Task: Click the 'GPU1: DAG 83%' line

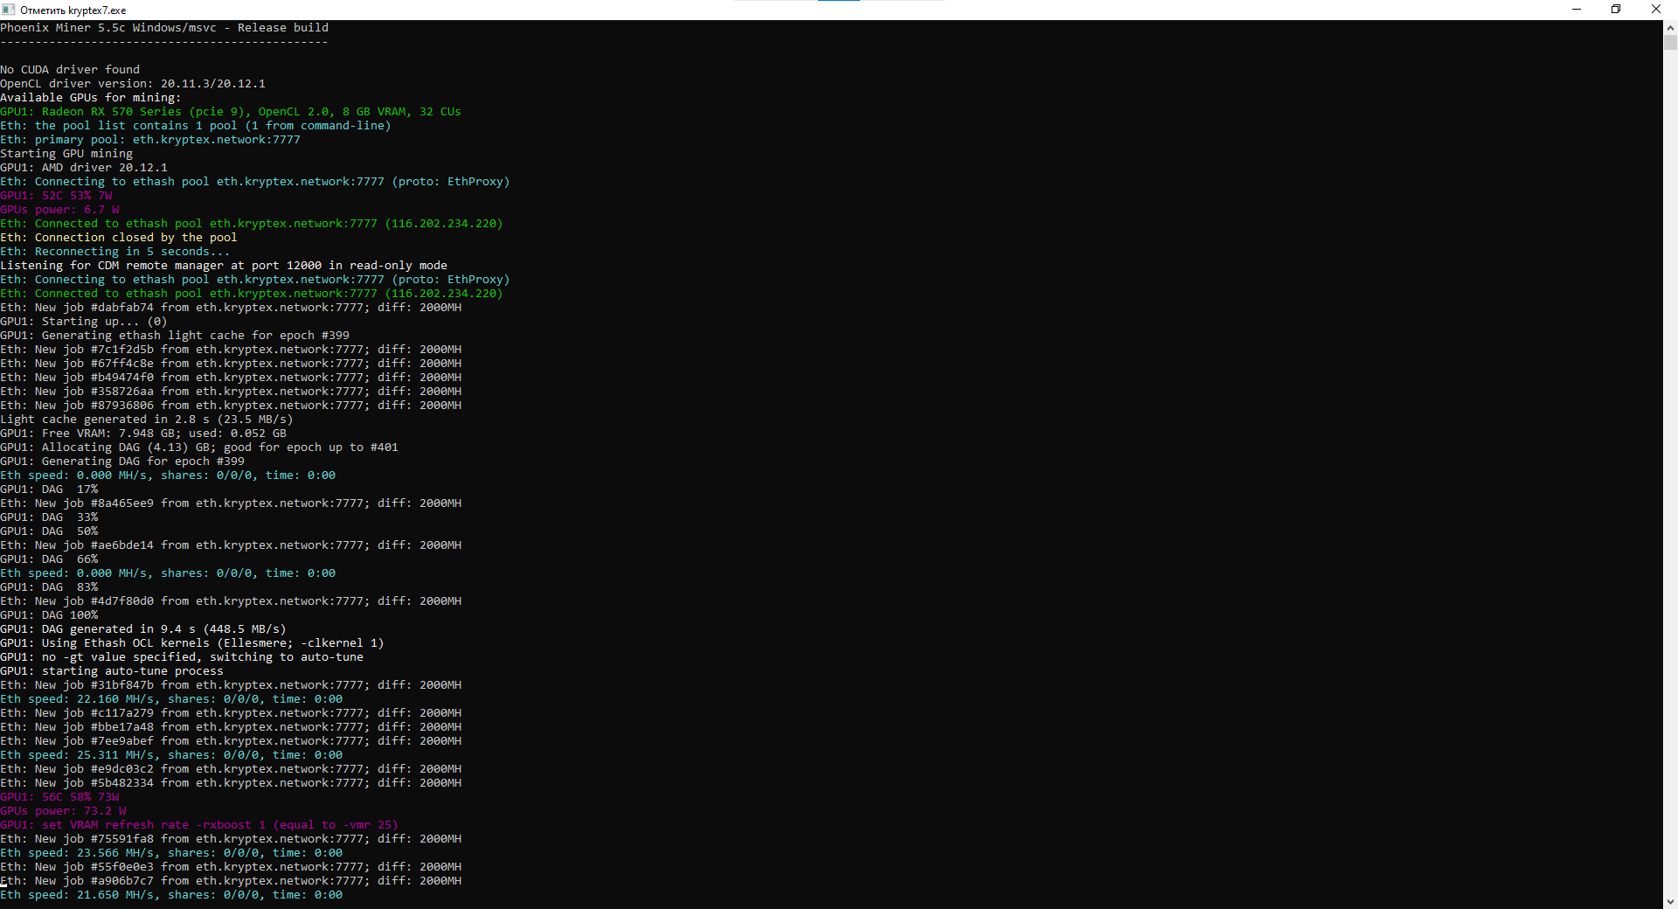Action: [x=49, y=587]
